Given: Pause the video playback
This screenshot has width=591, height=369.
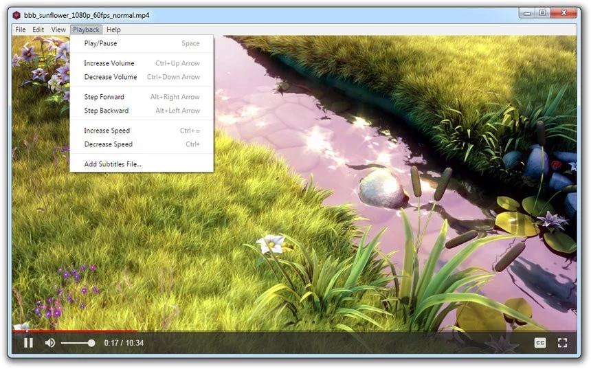Looking at the screenshot, I should (28, 343).
